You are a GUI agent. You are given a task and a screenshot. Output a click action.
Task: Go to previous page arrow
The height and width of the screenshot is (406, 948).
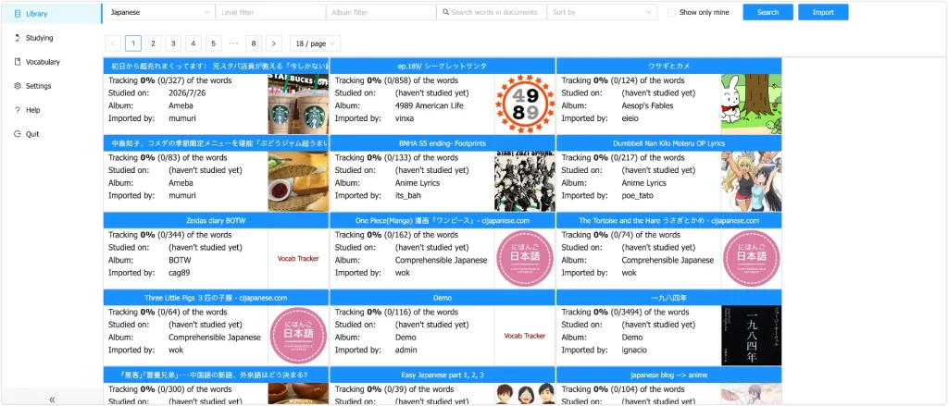pos(112,43)
